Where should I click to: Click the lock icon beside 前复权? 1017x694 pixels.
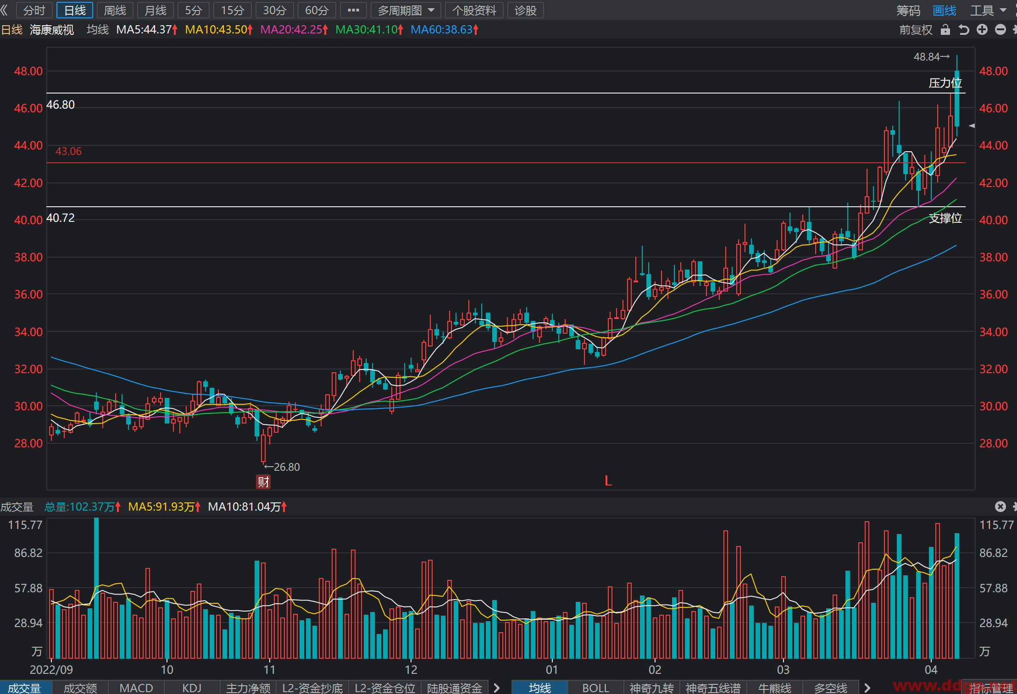point(945,30)
